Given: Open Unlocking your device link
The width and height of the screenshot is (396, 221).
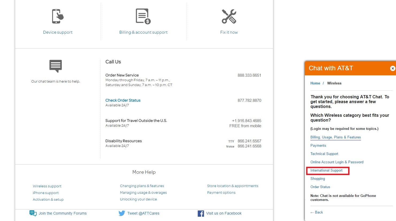Looking at the screenshot, I should pyautogui.click(x=138, y=199).
